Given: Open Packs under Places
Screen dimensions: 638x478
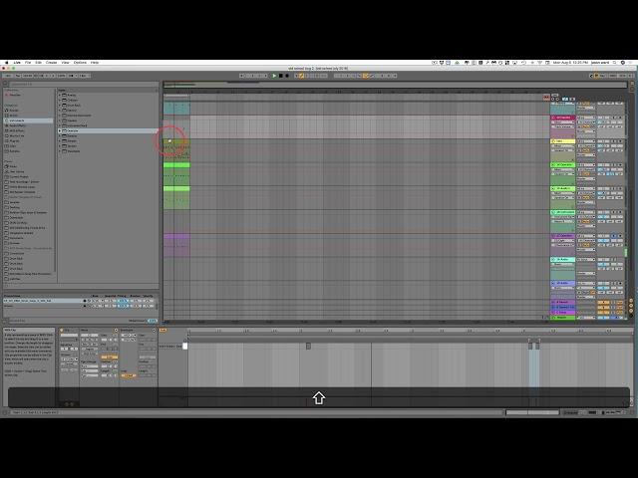Looking at the screenshot, I should click(x=13, y=166).
